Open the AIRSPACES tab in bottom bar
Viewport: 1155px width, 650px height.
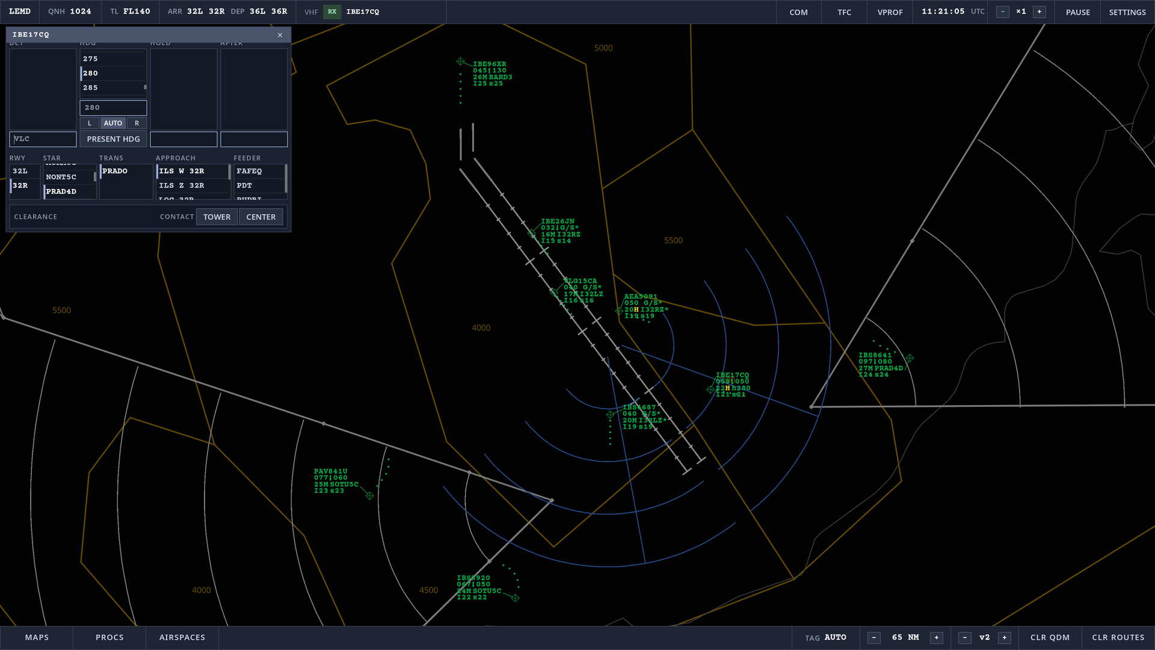point(182,637)
